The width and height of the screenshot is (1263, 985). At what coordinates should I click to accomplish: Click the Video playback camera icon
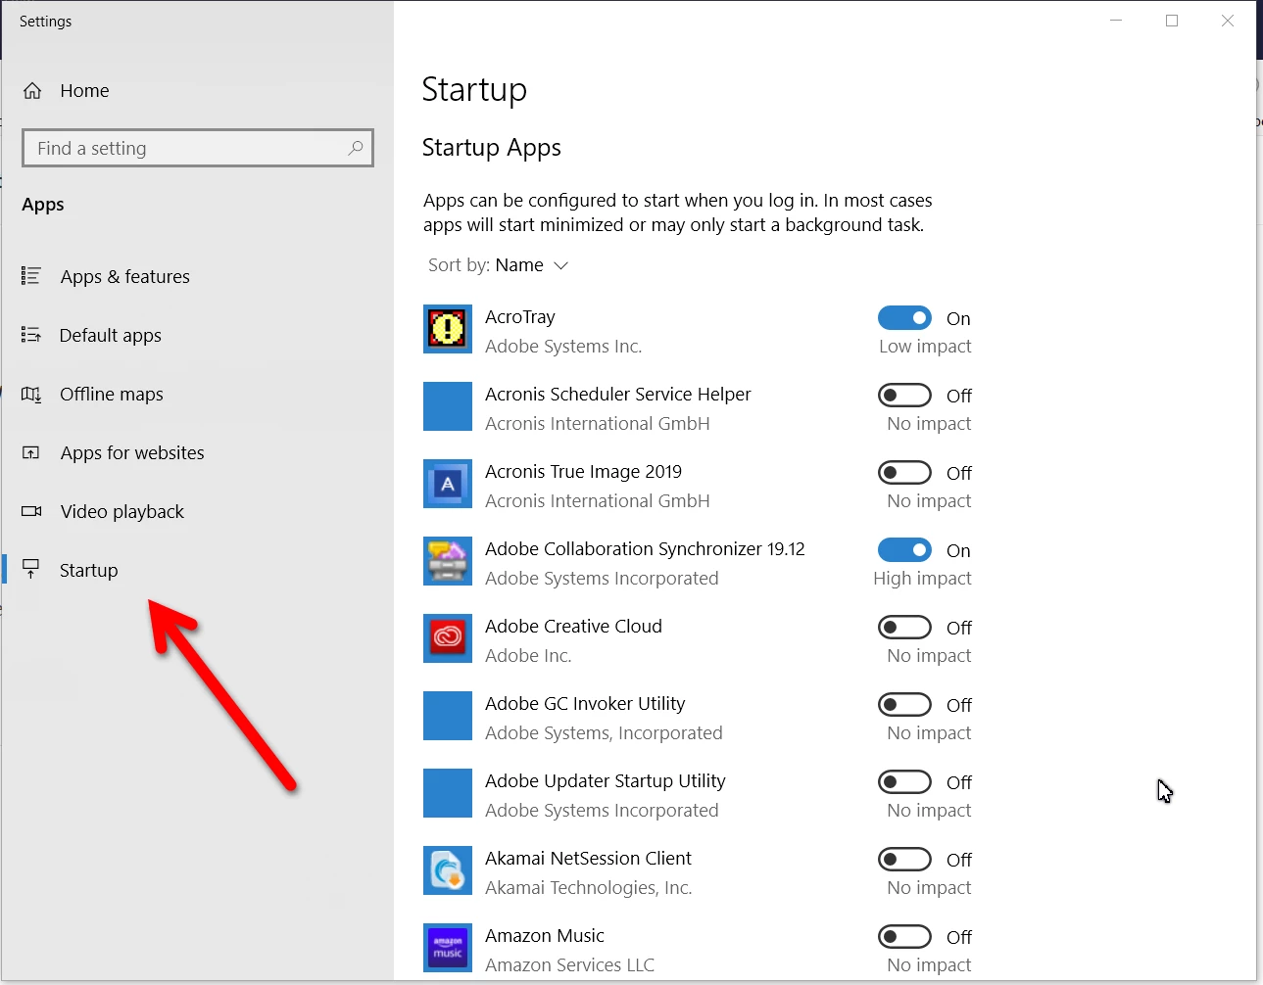pos(31,511)
